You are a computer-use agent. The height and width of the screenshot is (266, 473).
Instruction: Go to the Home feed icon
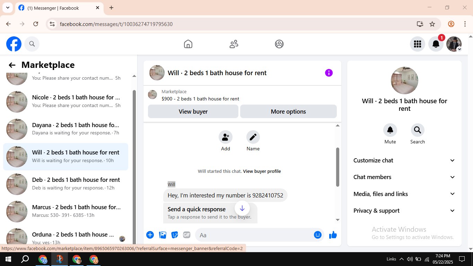188,44
